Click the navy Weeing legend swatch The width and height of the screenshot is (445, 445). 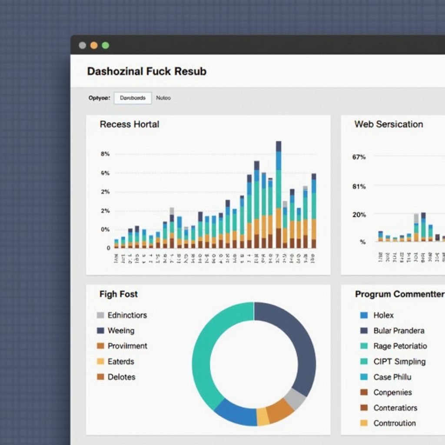(100, 331)
